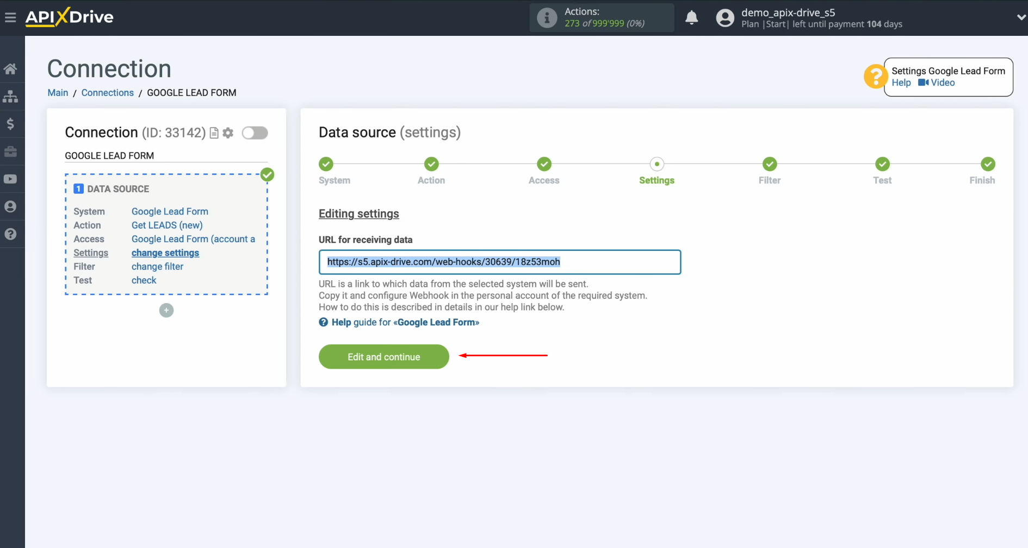Viewport: 1028px width, 548px height.
Task: Enable the connection toggle switch
Action: pyautogui.click(x=255, y=133)
